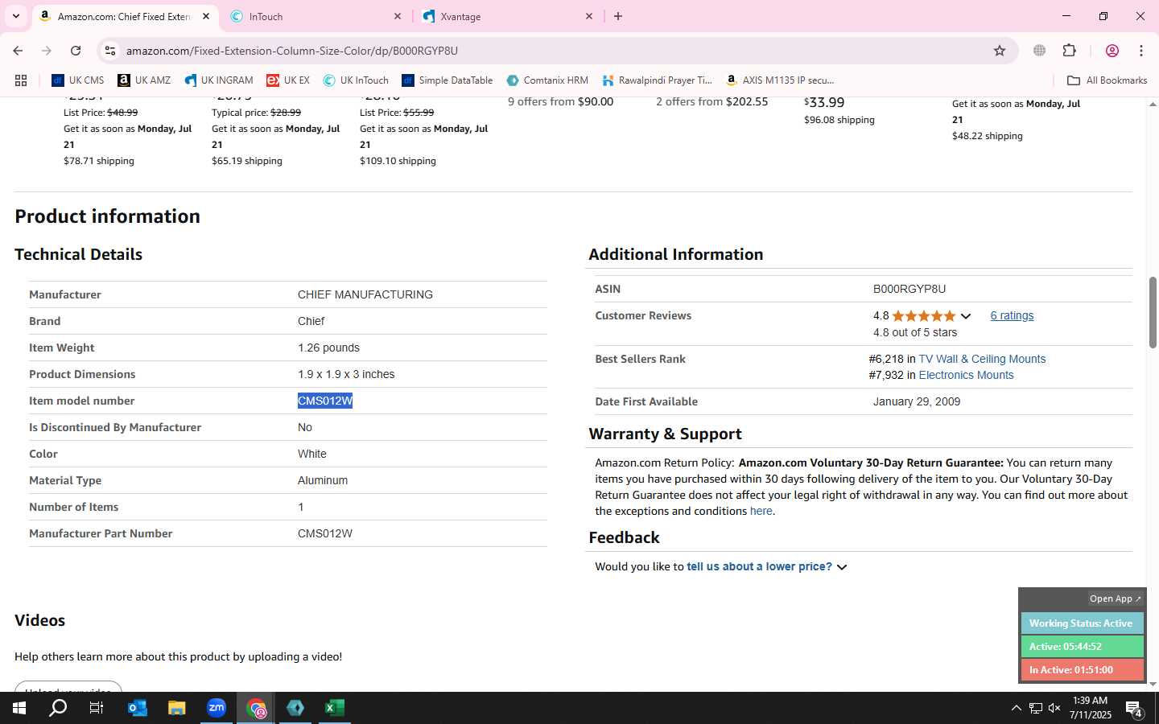Close the Amazon tab
Viewport: 1159px width, 724px height.
206,16
